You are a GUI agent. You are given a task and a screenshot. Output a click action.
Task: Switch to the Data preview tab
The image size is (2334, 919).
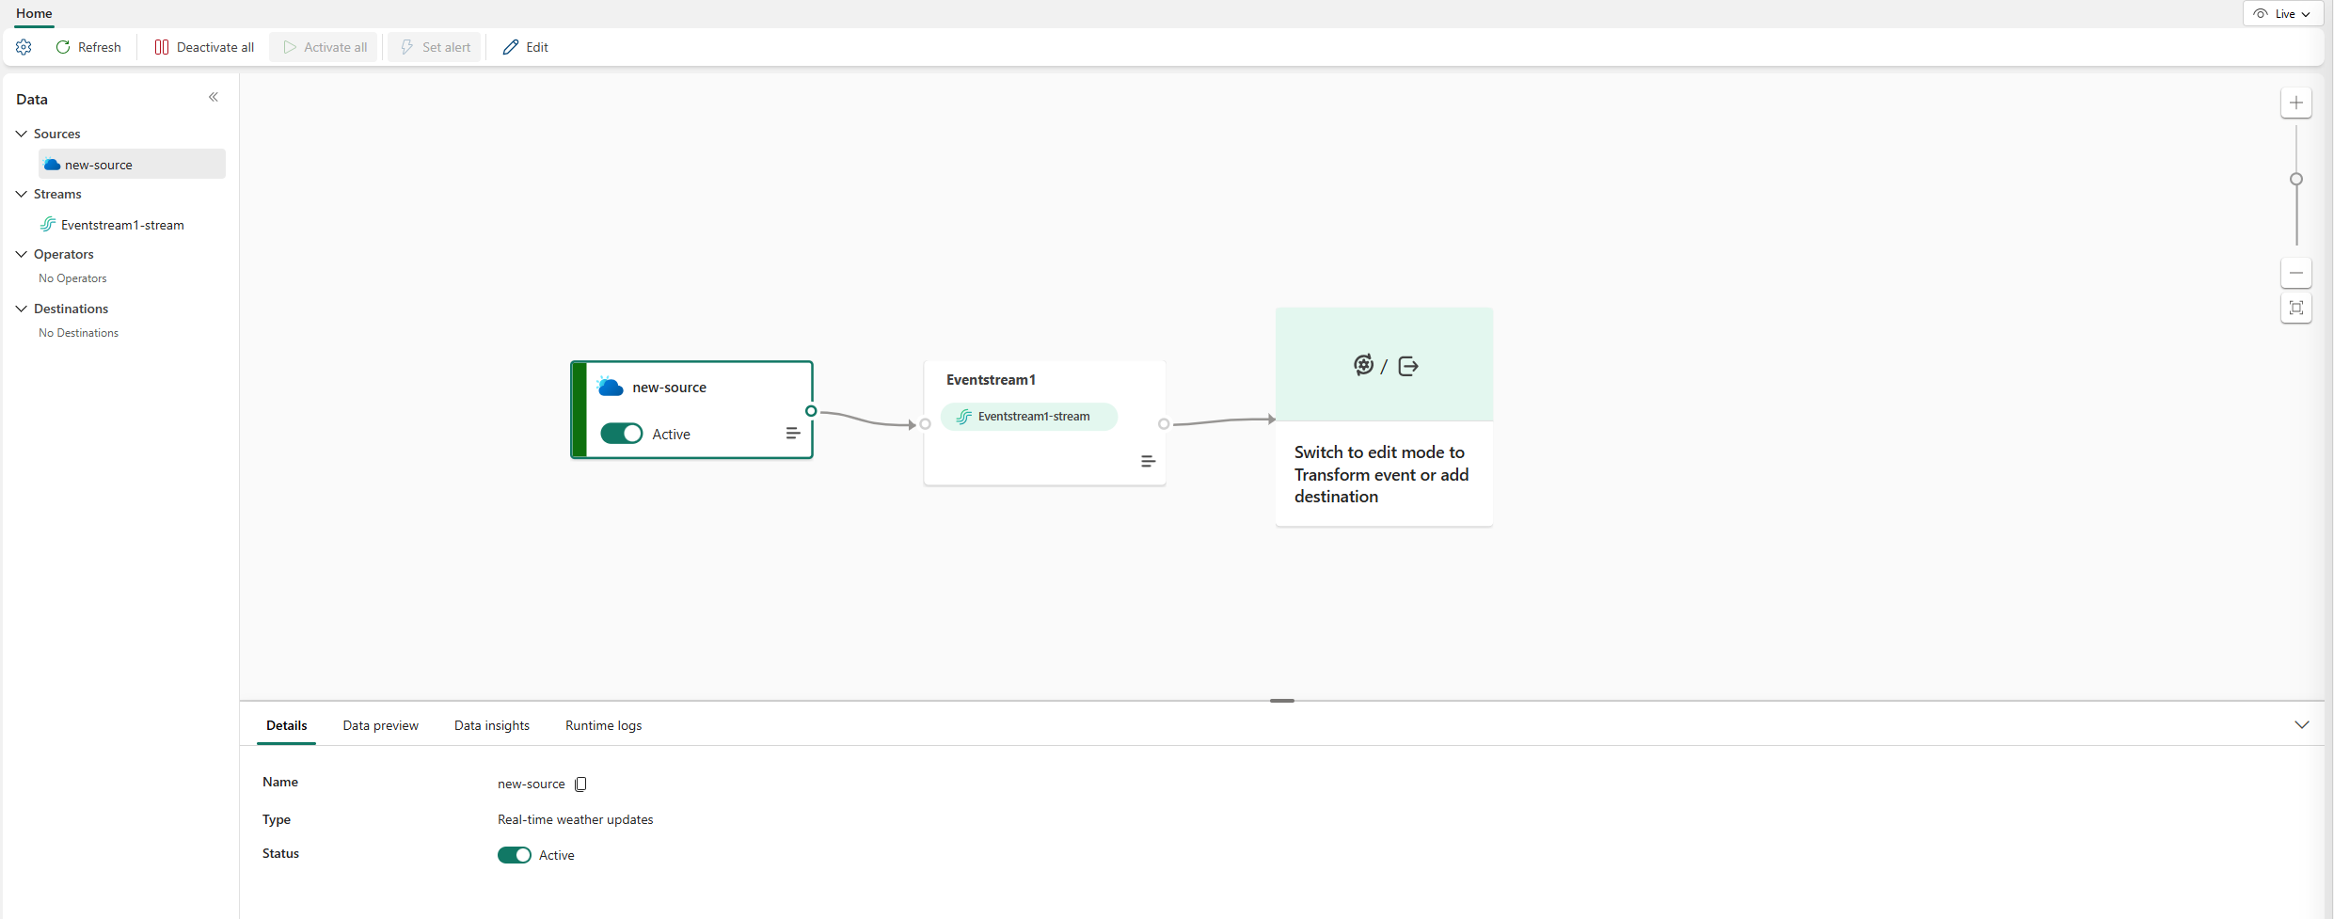tap(381, 725)
